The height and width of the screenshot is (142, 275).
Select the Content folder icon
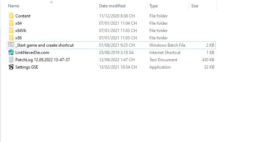click(x=11, y=16)
